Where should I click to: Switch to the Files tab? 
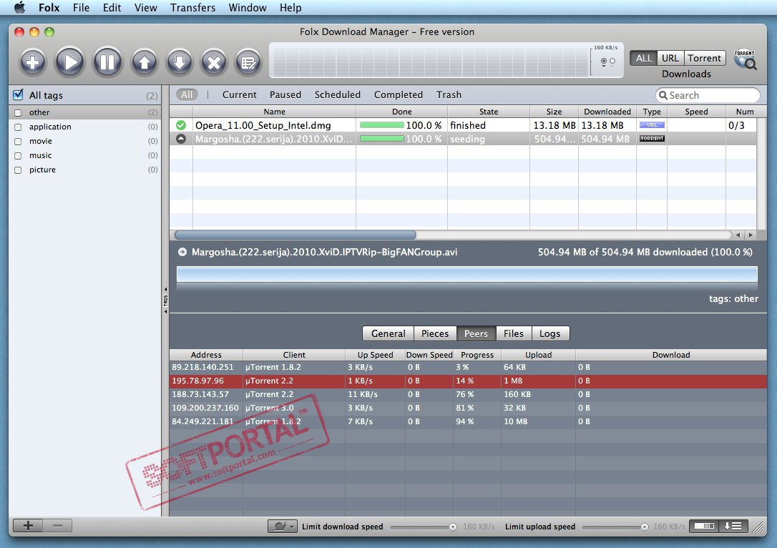click(x=514, y=333)
